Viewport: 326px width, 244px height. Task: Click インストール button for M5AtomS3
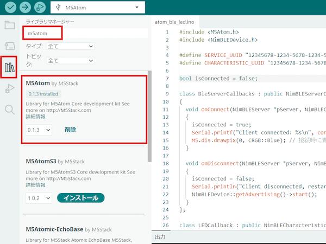coord(80,198)
